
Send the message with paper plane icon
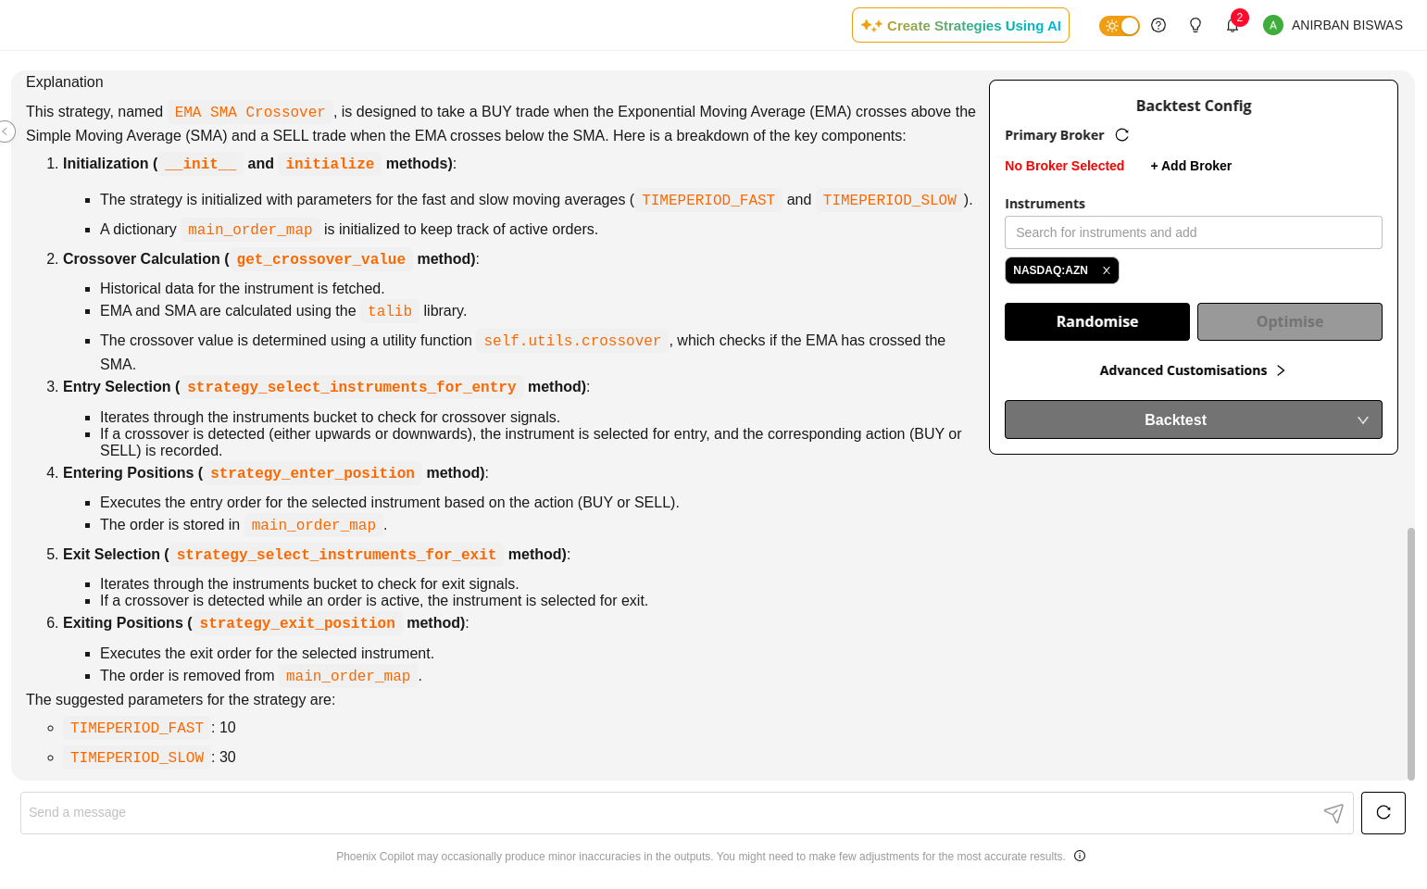1333,813
